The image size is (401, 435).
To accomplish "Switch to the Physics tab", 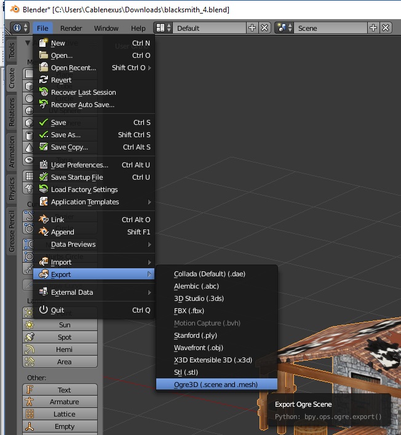I will (x=12, y=189).
